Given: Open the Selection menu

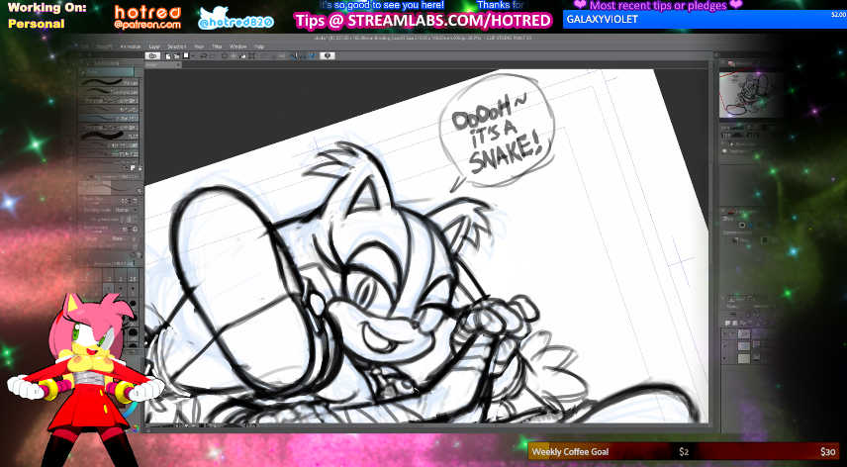Looking at the screenshot, I should tap(177, 47).
